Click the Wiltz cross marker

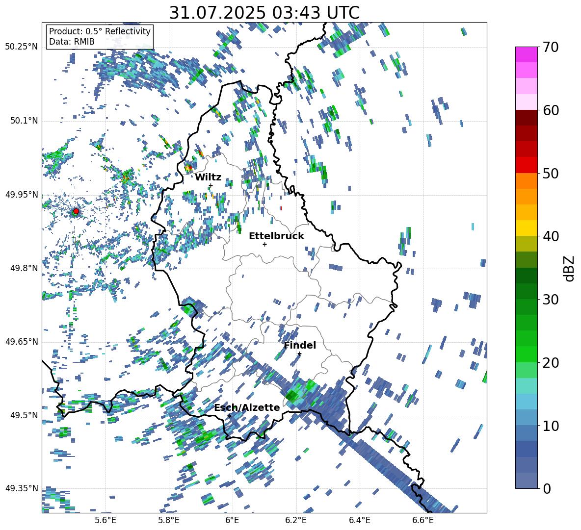[211, 185]
